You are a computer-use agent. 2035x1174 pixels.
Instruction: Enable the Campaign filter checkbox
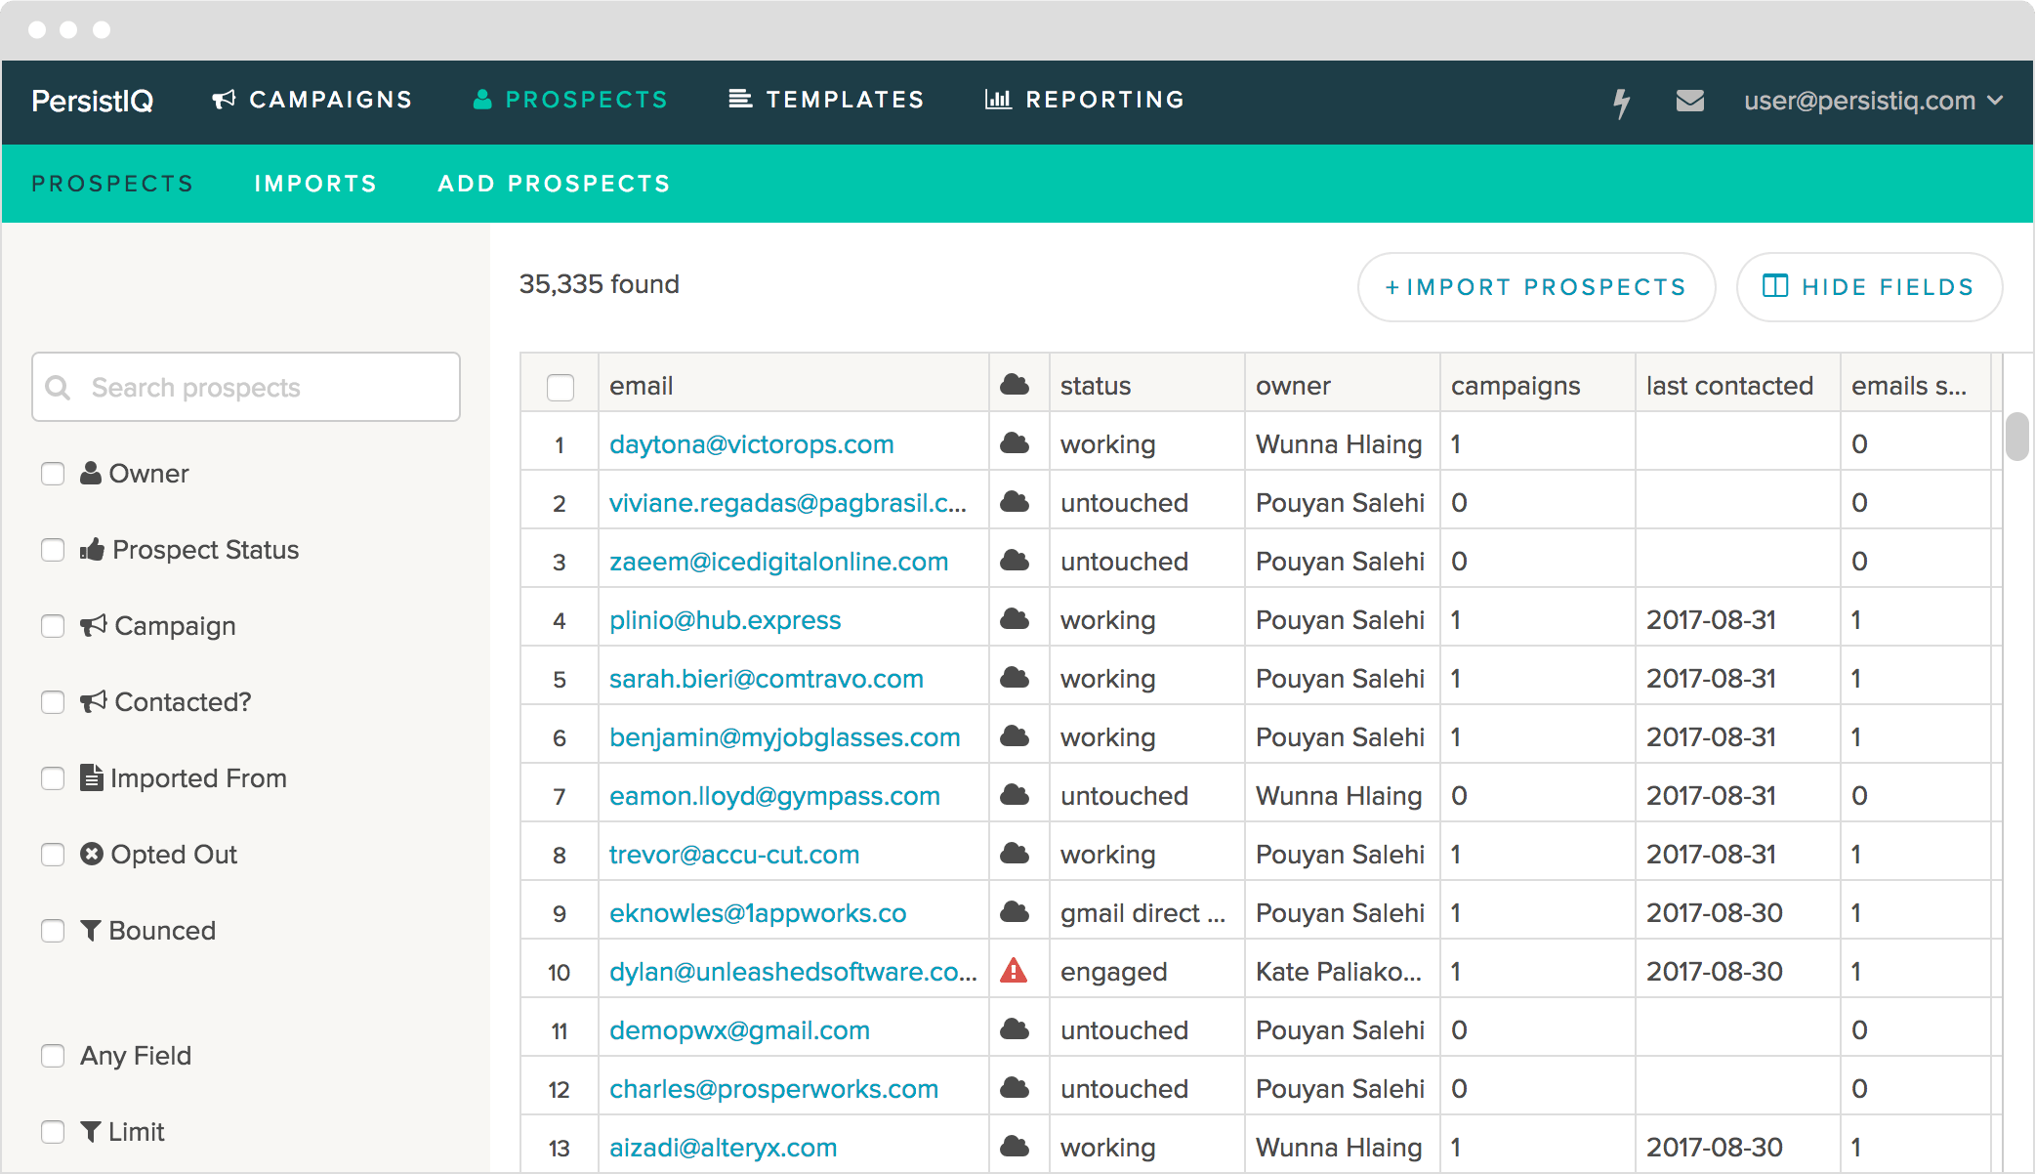[x=53, y=626]
